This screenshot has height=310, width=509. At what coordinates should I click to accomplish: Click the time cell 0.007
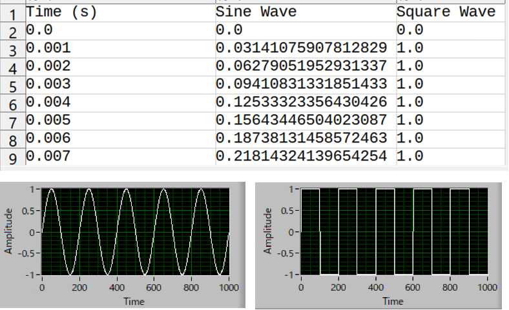120,157
